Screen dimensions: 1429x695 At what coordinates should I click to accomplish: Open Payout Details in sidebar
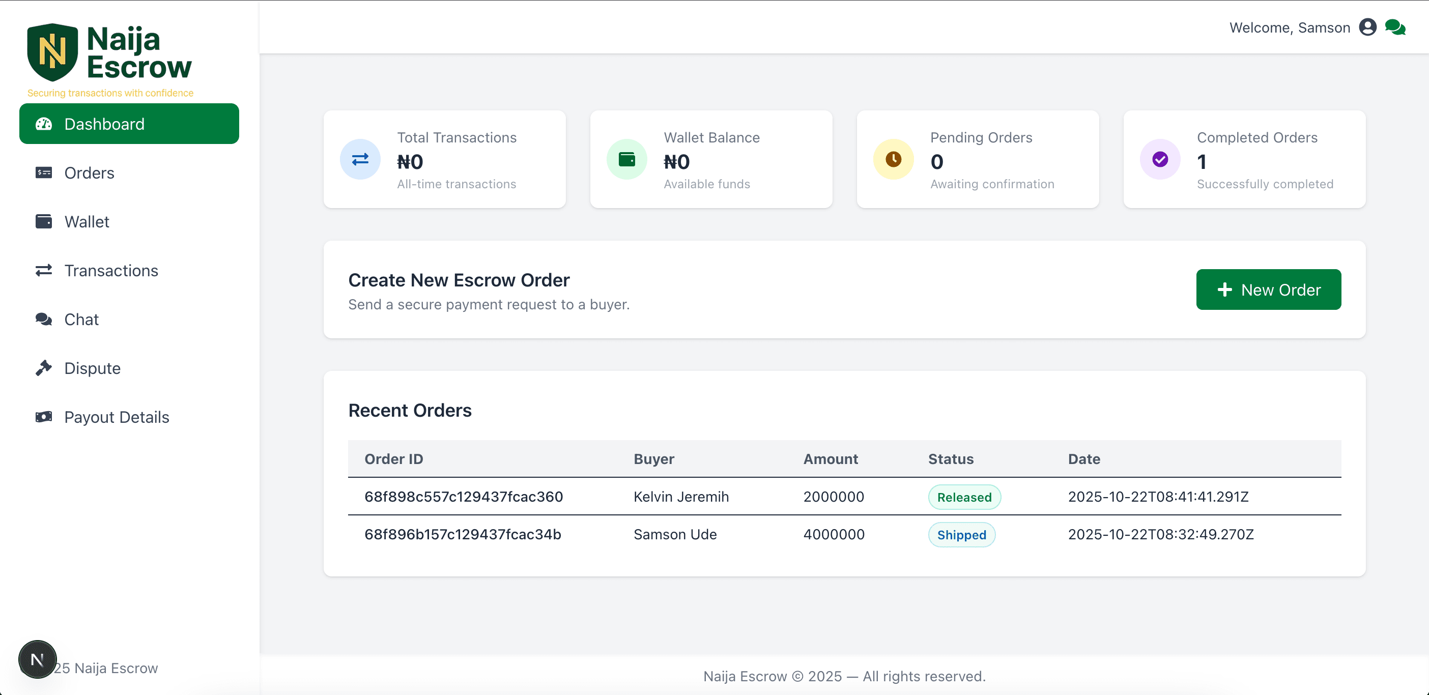[117, 417]
